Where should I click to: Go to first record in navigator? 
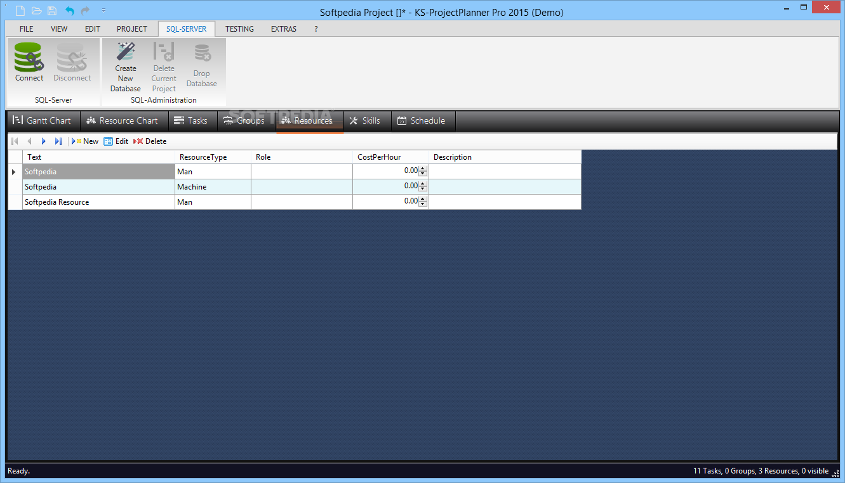click(15, 141)
